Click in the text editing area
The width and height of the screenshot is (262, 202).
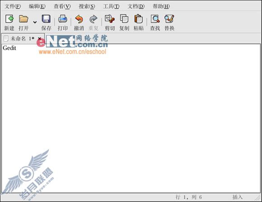[x=131, y=118]
